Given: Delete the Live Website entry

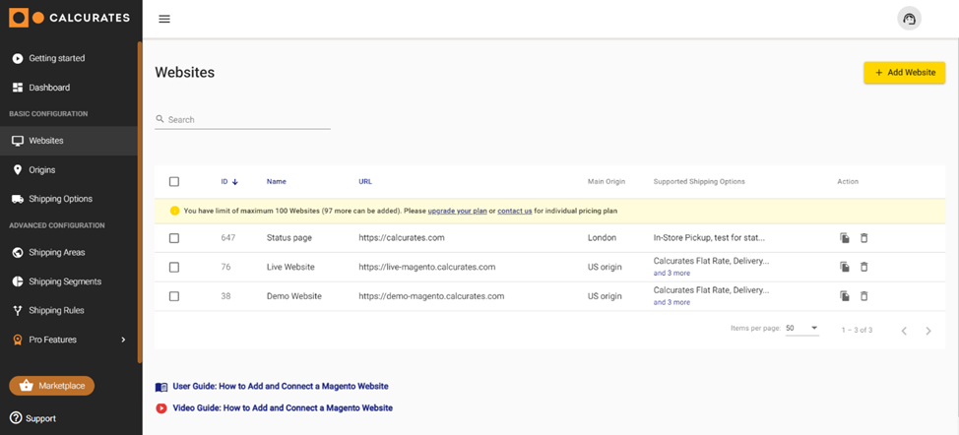Looking at the screenshot, I should tap(863, 267).
